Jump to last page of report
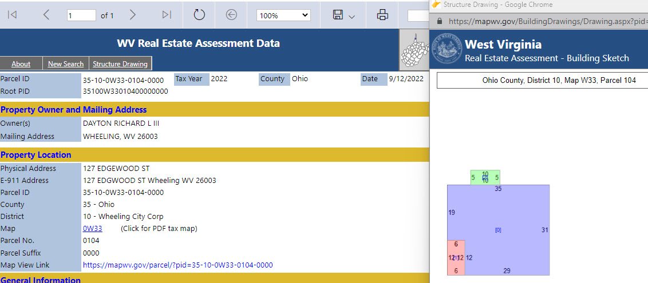This screenshot has width=648, height=283. coord(167,15)
